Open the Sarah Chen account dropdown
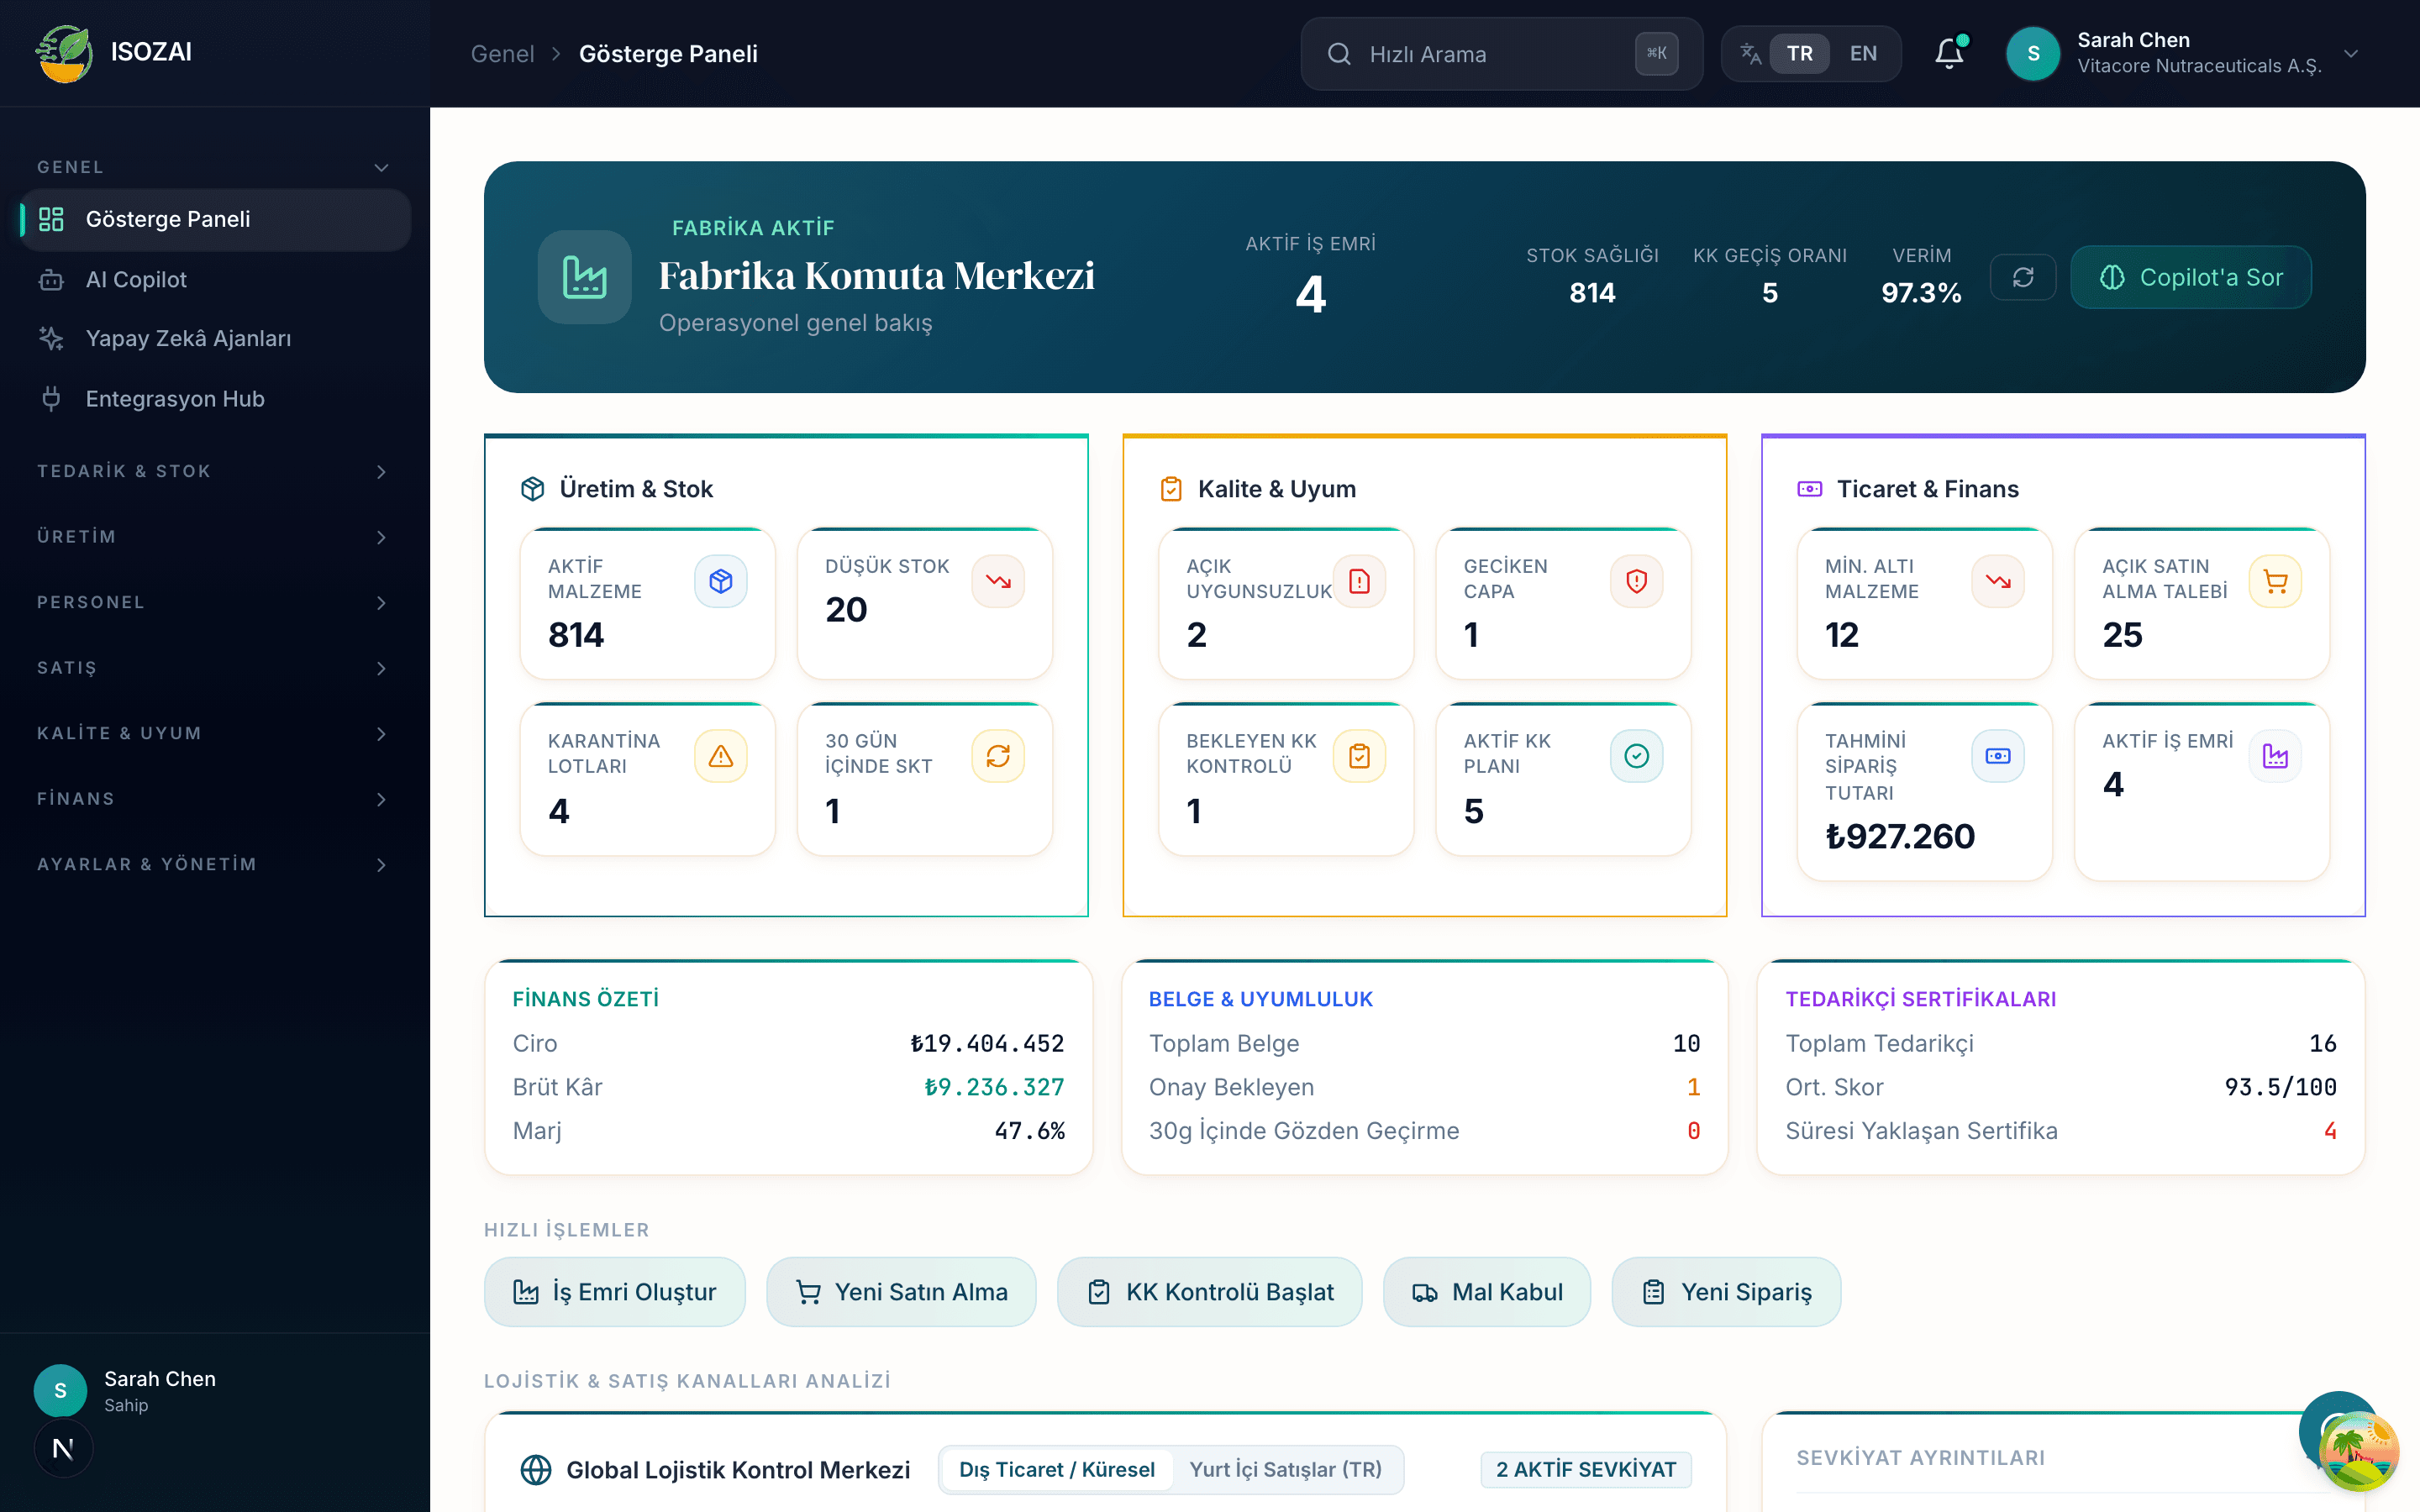The height and width of the screenshot is (1512, 2420). coord(2183,53)
